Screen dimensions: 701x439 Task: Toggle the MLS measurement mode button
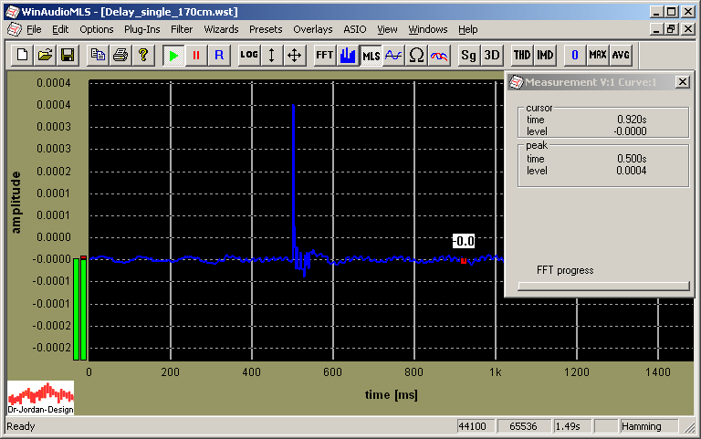371,55
